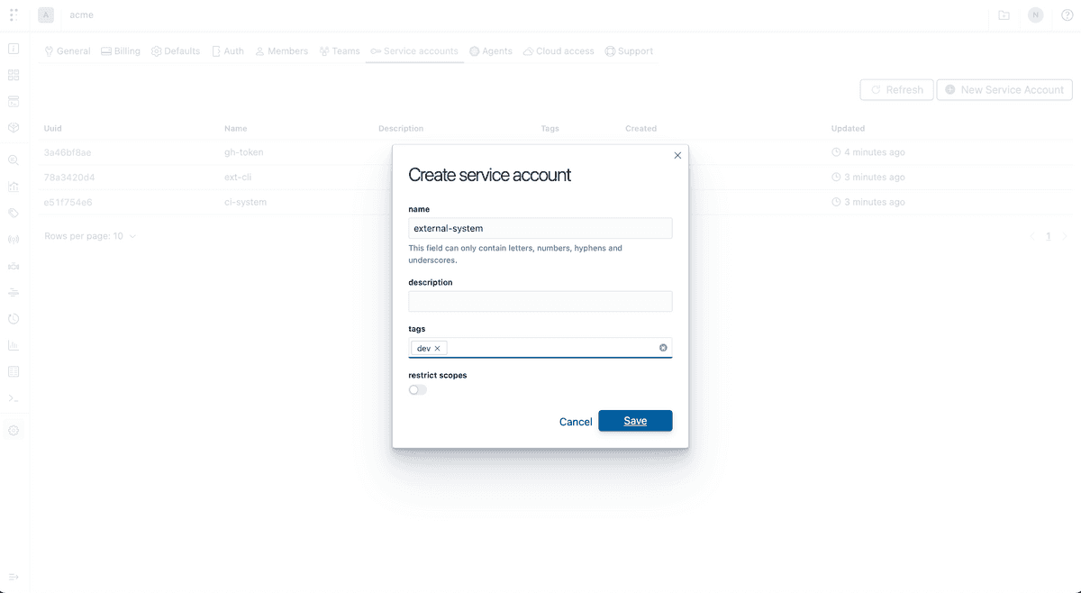Open the bar chart icon in the sidebar
Image resolution: width=1081 pixels, height=593 pixels.
pyautogui.click(x=14, y=345)
